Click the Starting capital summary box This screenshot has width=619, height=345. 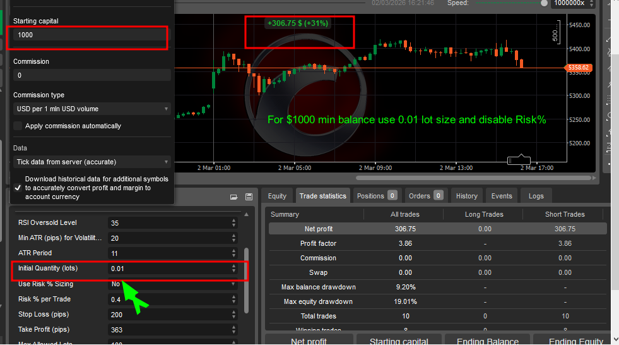pyautogui.click(x=399, y=339)
